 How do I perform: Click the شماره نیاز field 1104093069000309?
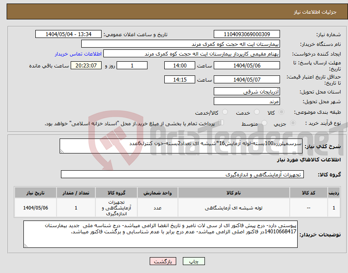[x=246, y=34]
